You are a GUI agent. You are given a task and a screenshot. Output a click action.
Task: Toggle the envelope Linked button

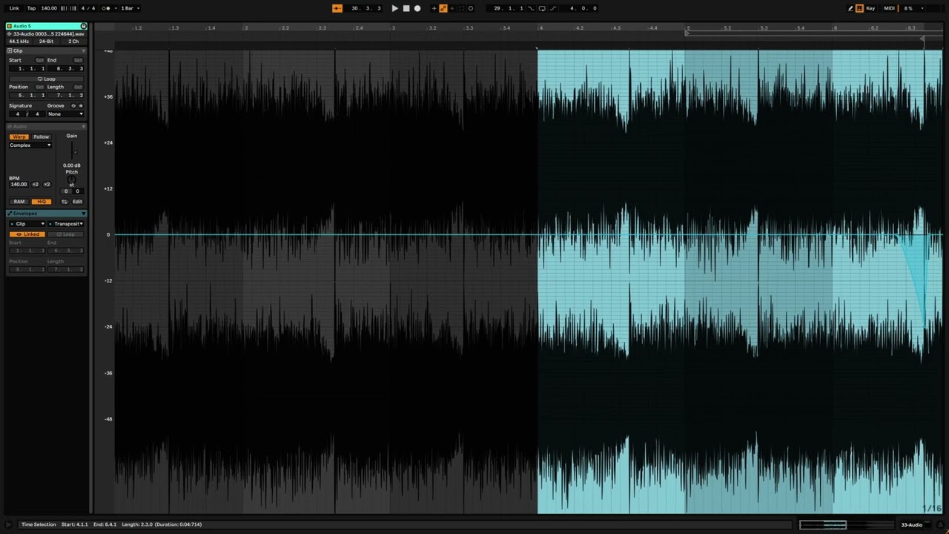pyautogui.click(x=27, y=234)
